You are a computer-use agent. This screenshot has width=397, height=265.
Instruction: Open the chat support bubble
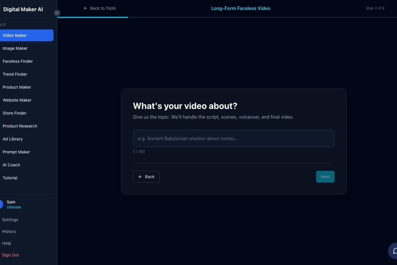[x=393, y=251]
